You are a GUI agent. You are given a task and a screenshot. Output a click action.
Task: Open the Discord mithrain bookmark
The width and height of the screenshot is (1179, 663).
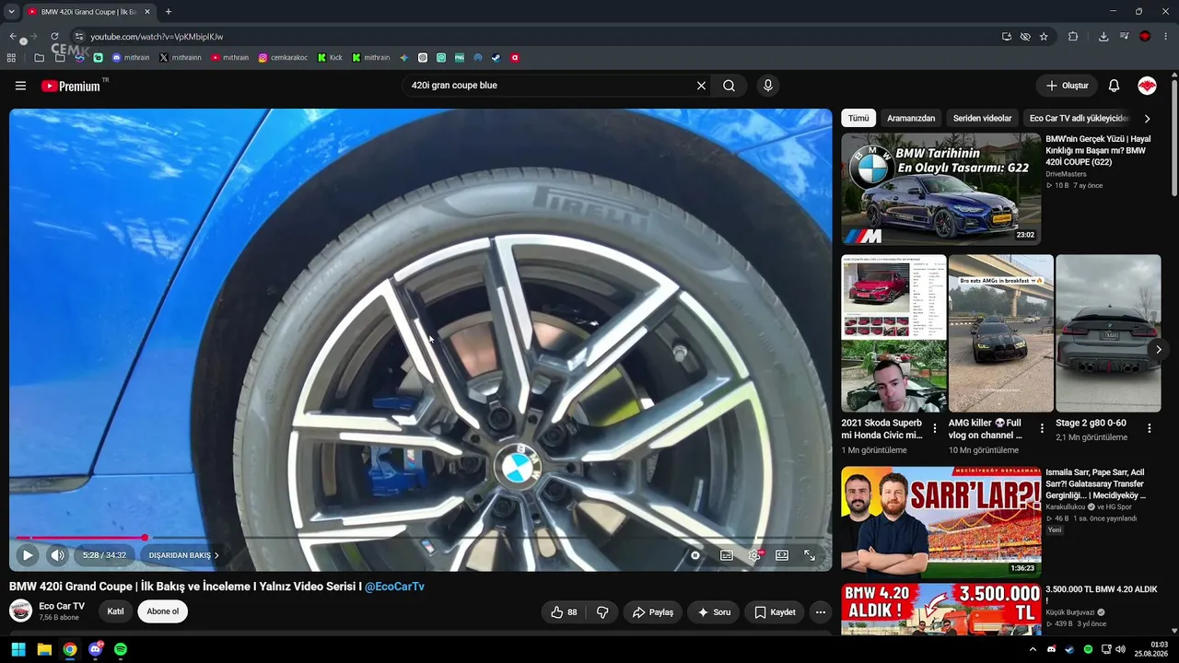[131, 58]
